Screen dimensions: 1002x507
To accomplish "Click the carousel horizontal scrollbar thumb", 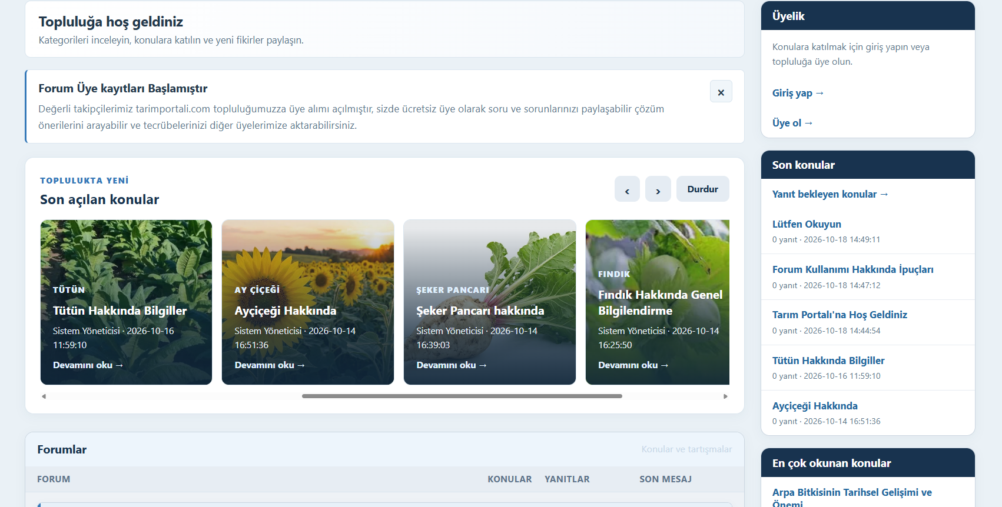I will (x=462, y=396).
